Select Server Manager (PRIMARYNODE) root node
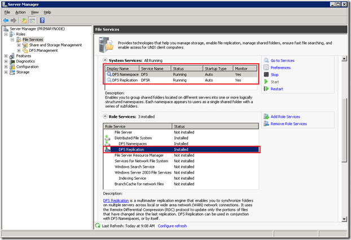 pyautogui.click(x=37, y=29)
